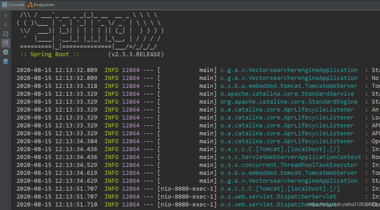Click the timestamp "2020-08-15 12:13:33.318"
The width and height of the screenshot is (380, 210).
[57, 86]
